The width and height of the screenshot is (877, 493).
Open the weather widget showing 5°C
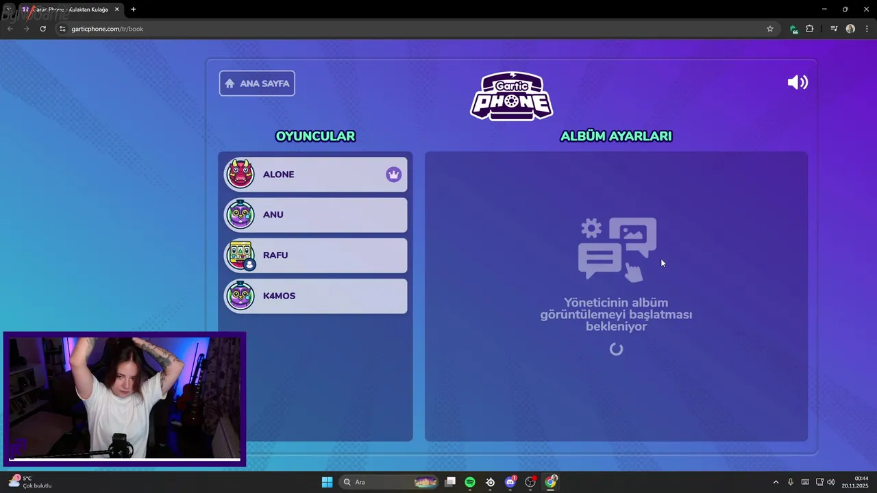pyautogui.click(x=30, y=482)
